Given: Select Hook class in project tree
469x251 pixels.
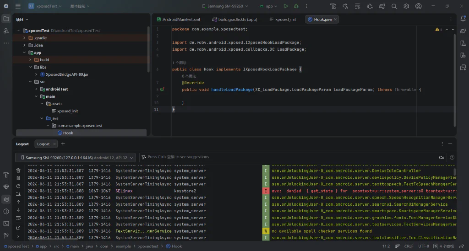Looking at the screenshot, I should (68, 133).
